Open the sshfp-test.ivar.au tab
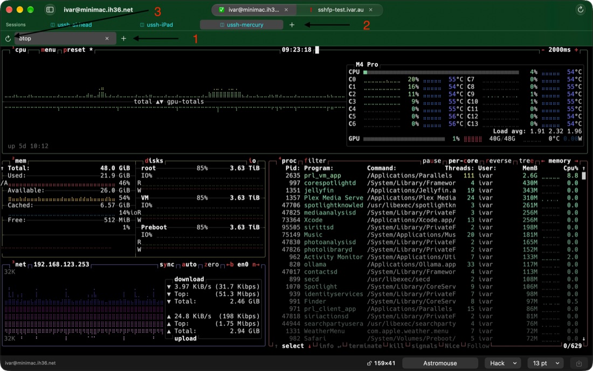Screen dimensions: 593x371 340,10
